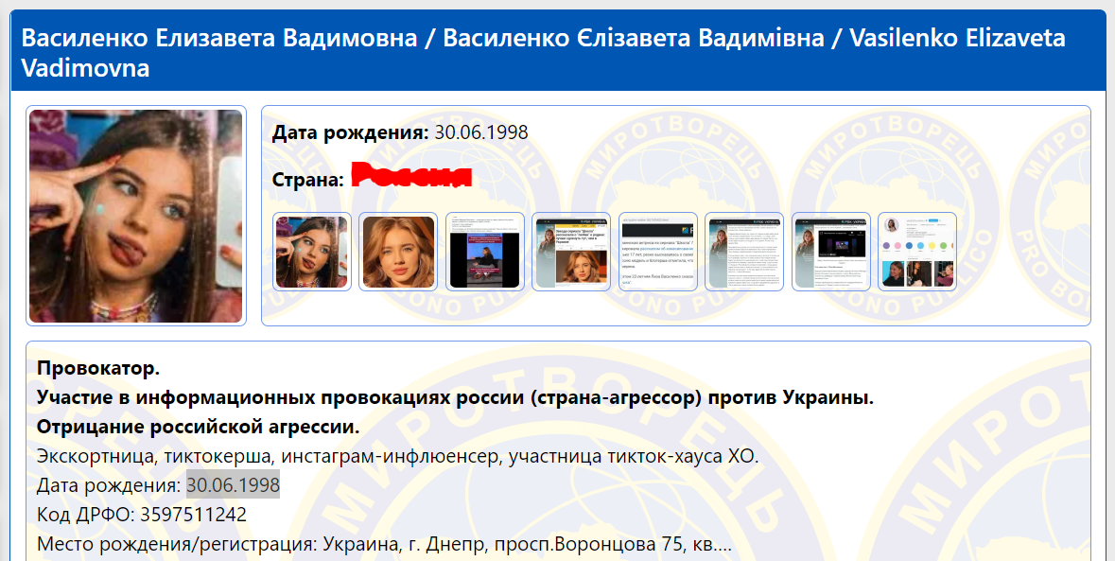1115x561 pixels.
Task: Open the seventh thumbnail, article with dark embed
Action: (x=830, y=252)
